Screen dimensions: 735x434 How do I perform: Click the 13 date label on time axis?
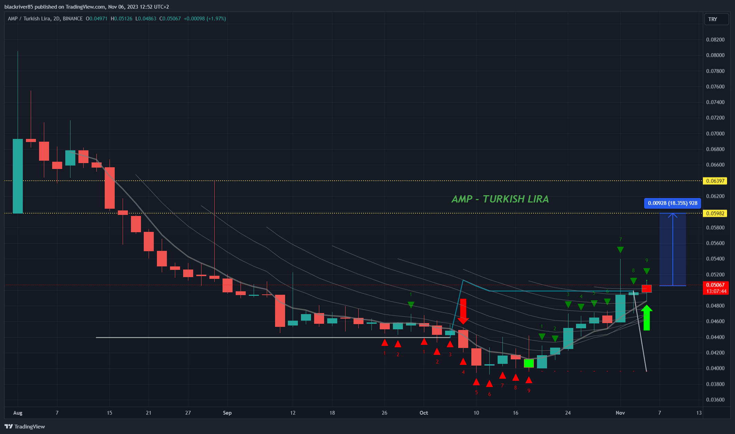(699, 413)
